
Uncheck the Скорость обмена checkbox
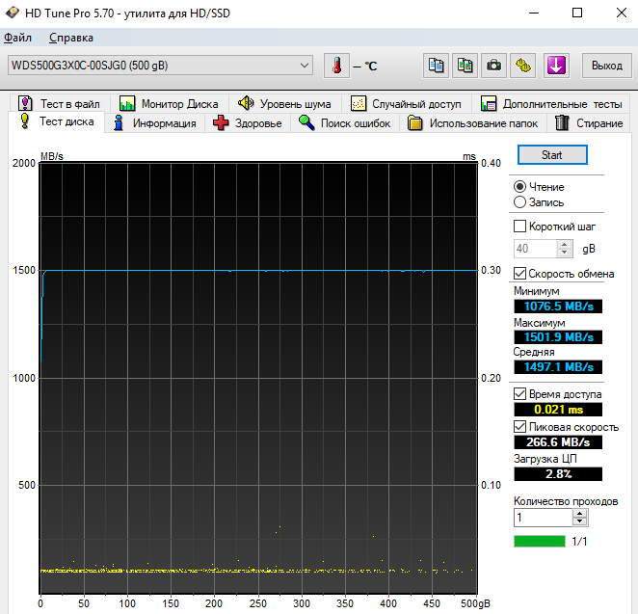pos(520,274)
